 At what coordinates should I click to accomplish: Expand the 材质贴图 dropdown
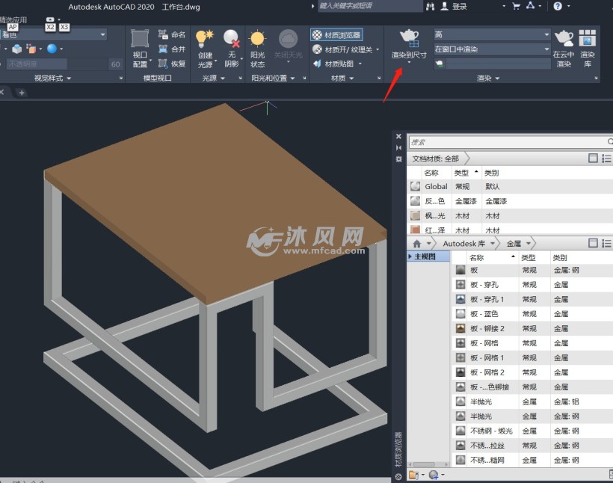click(x=360, y=64)
